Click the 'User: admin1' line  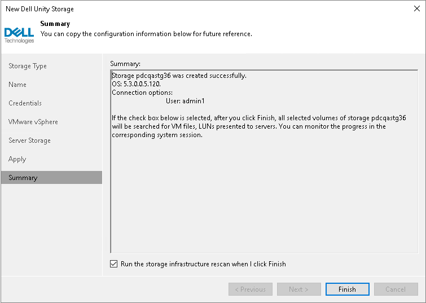(x=185, y=101)
